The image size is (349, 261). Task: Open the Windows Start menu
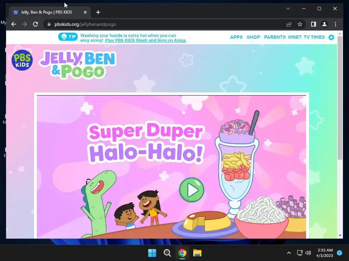(152, 253)
